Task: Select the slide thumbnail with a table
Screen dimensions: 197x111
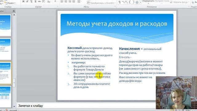Action: click(x=5, y=97)
